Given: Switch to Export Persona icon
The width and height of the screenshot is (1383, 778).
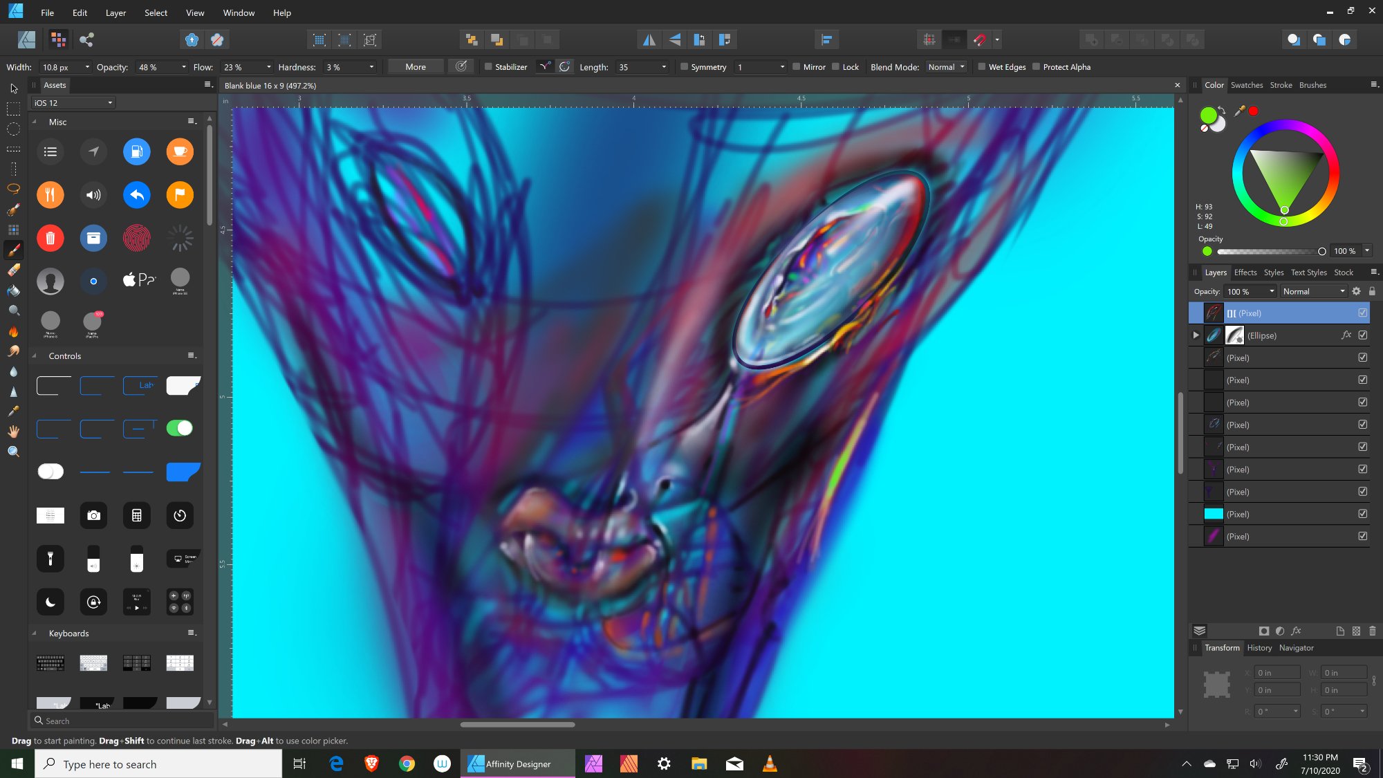Looking at the screenshot, I should click(x=86, y=39).
